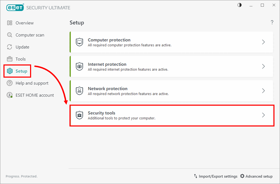Click the Network protection shield icon

coord(80,91)
